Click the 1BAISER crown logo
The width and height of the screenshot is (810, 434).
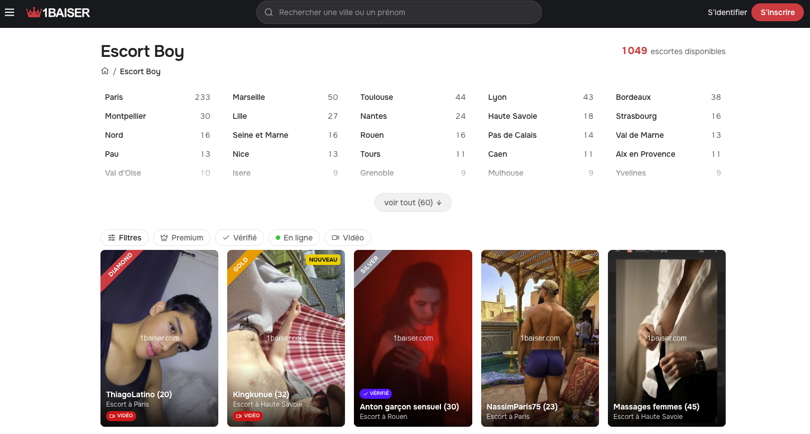(x=58, y=12)
